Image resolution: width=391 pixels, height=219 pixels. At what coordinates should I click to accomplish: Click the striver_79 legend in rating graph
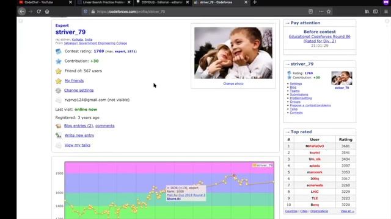click(x=263, y=165)
